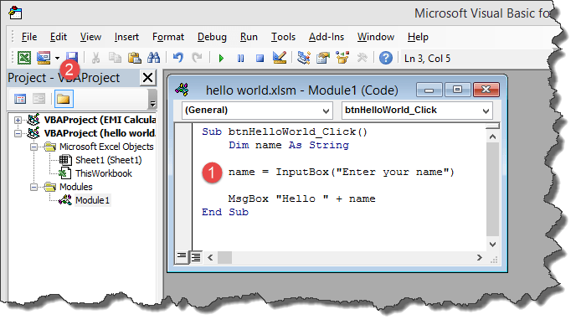Click the Reset stop square icon
581x330 pixels.
point(260,59)
